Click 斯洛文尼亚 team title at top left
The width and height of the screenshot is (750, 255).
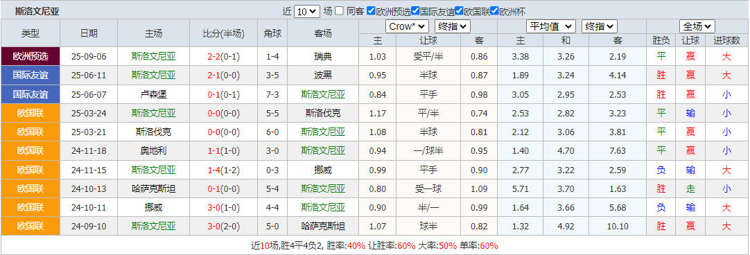[x=37, y=12]
